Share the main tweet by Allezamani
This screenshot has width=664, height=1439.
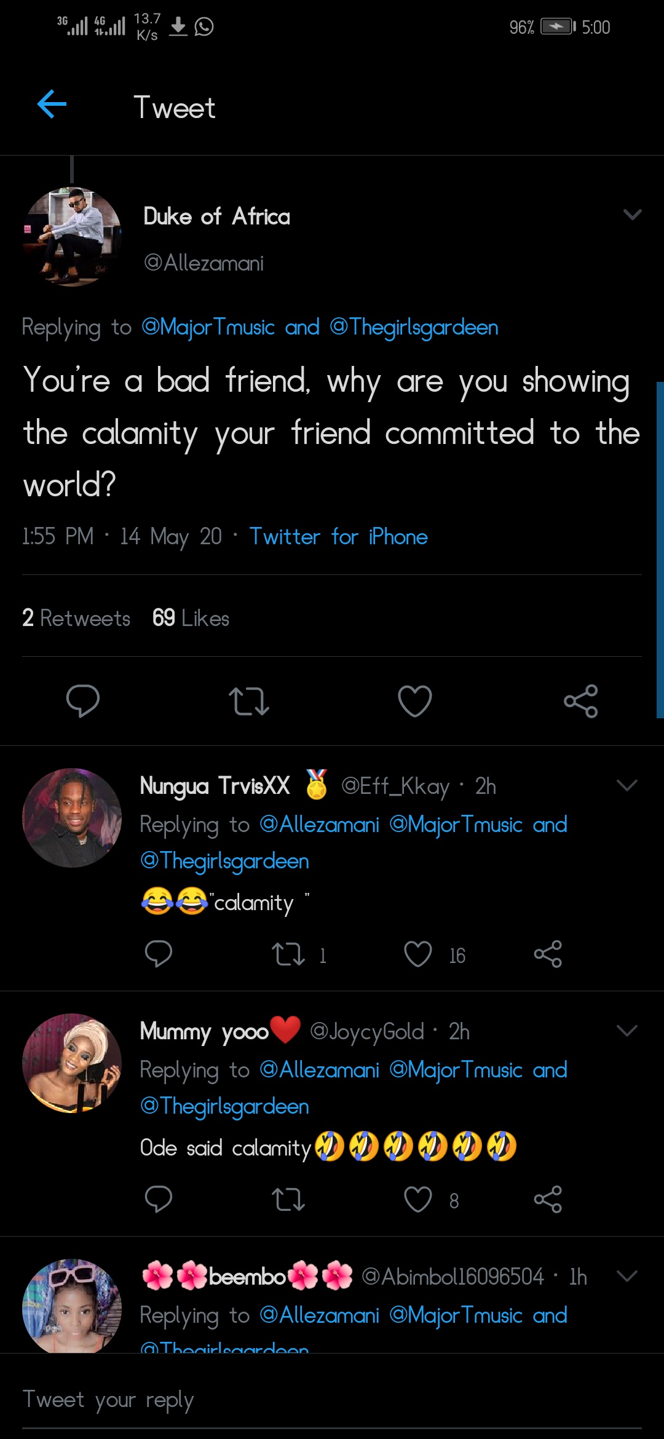[x=580, y=701]
